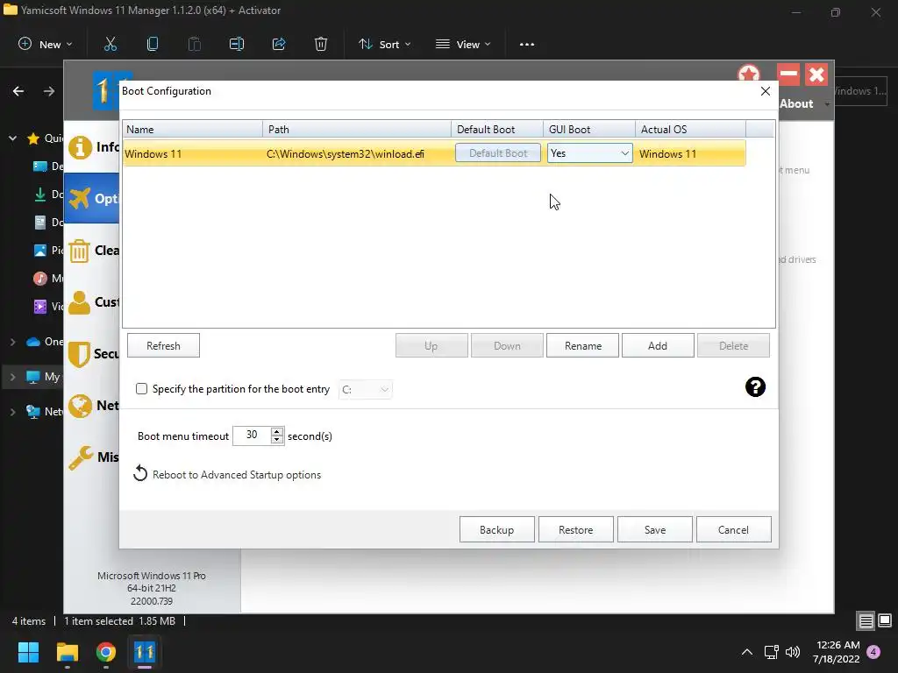Click the Path column header
This screenshot has height=673, width=898.
point(357,130)
